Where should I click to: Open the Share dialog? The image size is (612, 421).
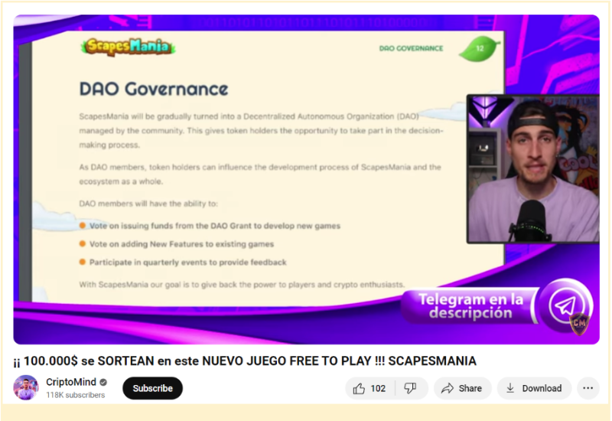[463, 388]
